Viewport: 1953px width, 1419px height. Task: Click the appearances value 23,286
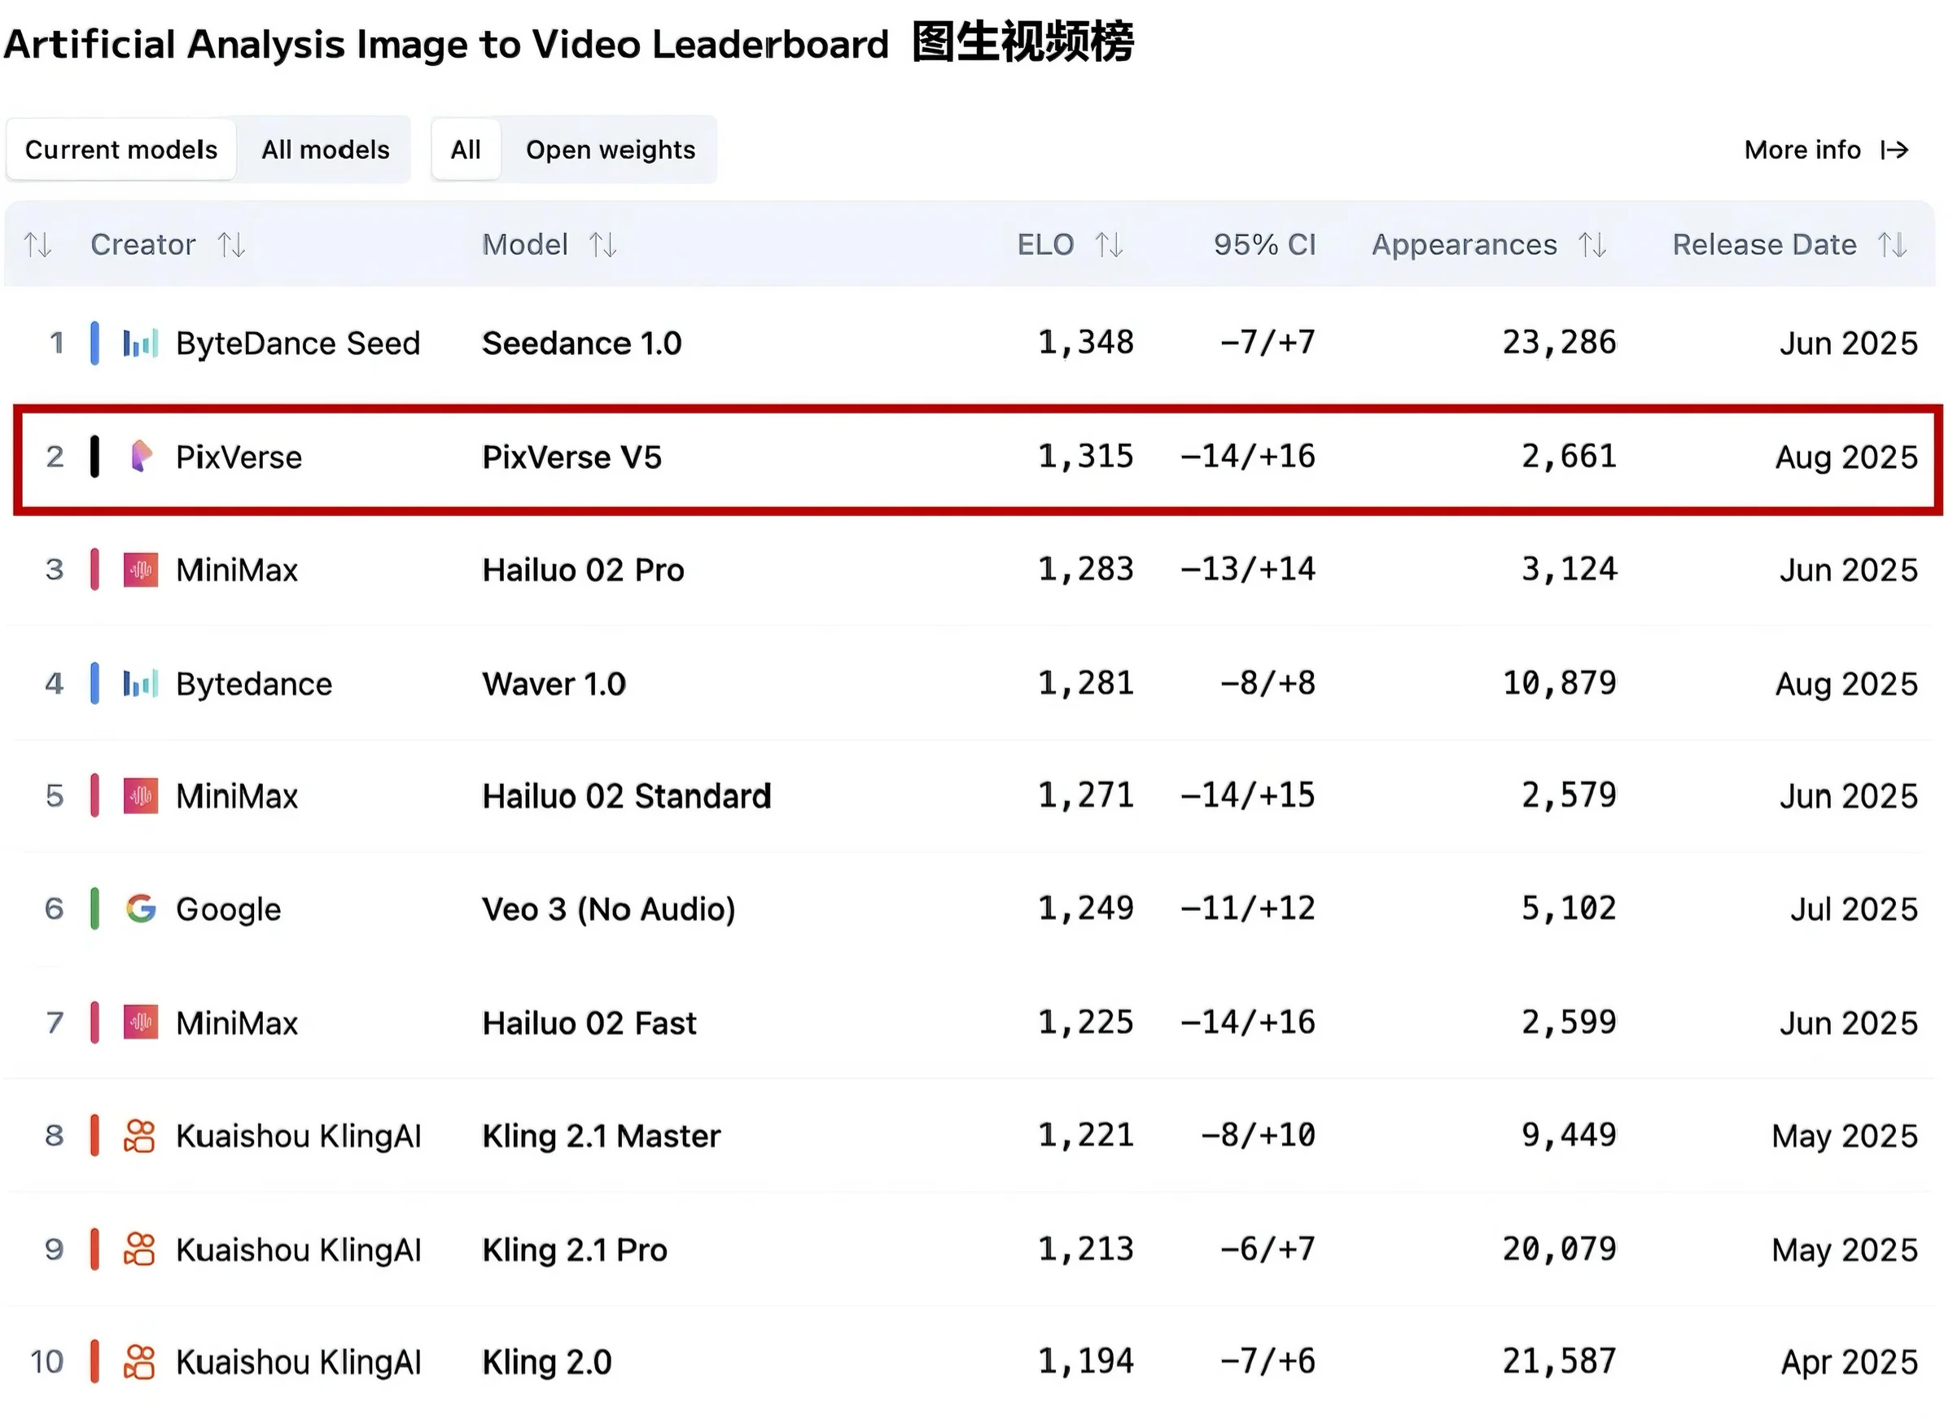(x=1560, y=343)
